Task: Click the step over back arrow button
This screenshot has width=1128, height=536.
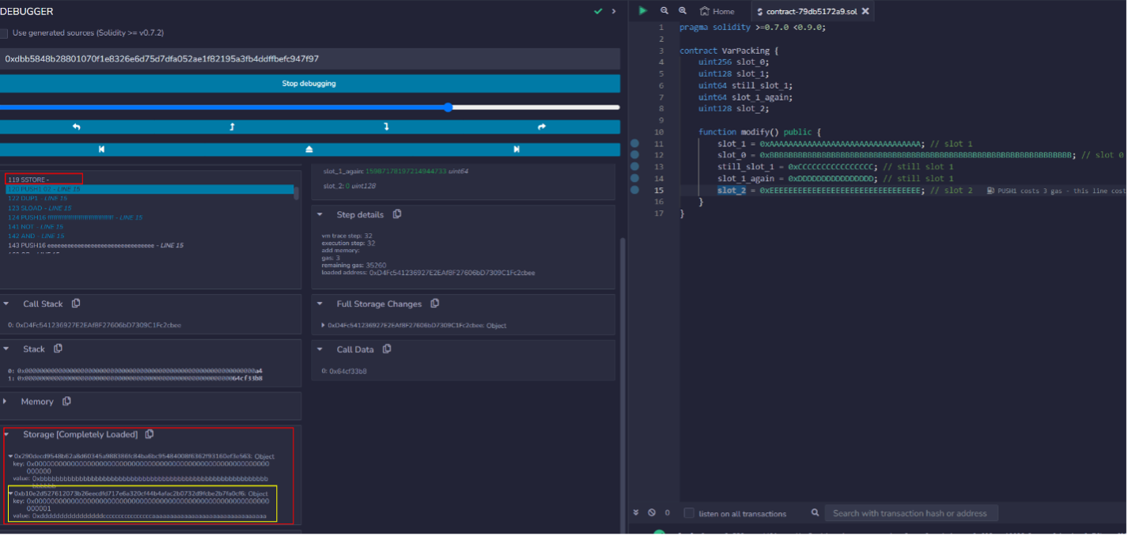Action: [77, 126]
